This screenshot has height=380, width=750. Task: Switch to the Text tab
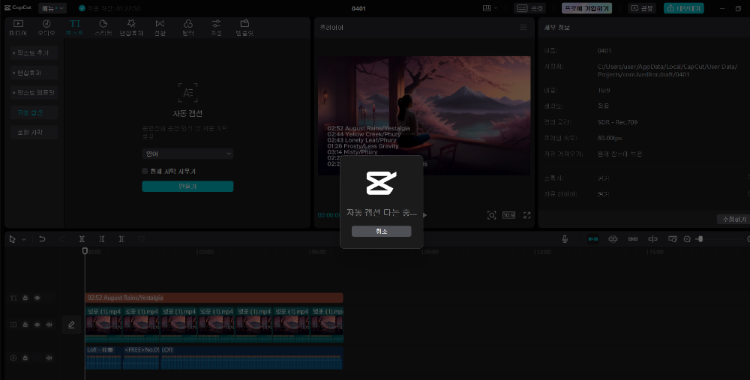point(74,28)
